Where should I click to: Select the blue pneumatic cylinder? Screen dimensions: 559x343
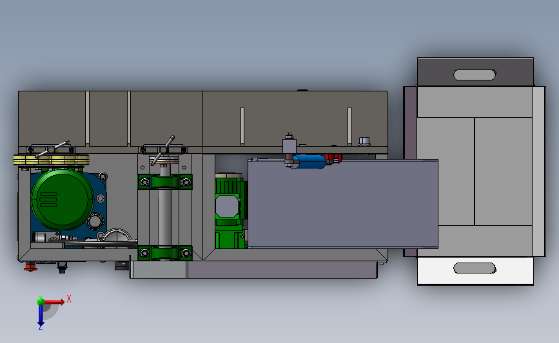(309, 162)
